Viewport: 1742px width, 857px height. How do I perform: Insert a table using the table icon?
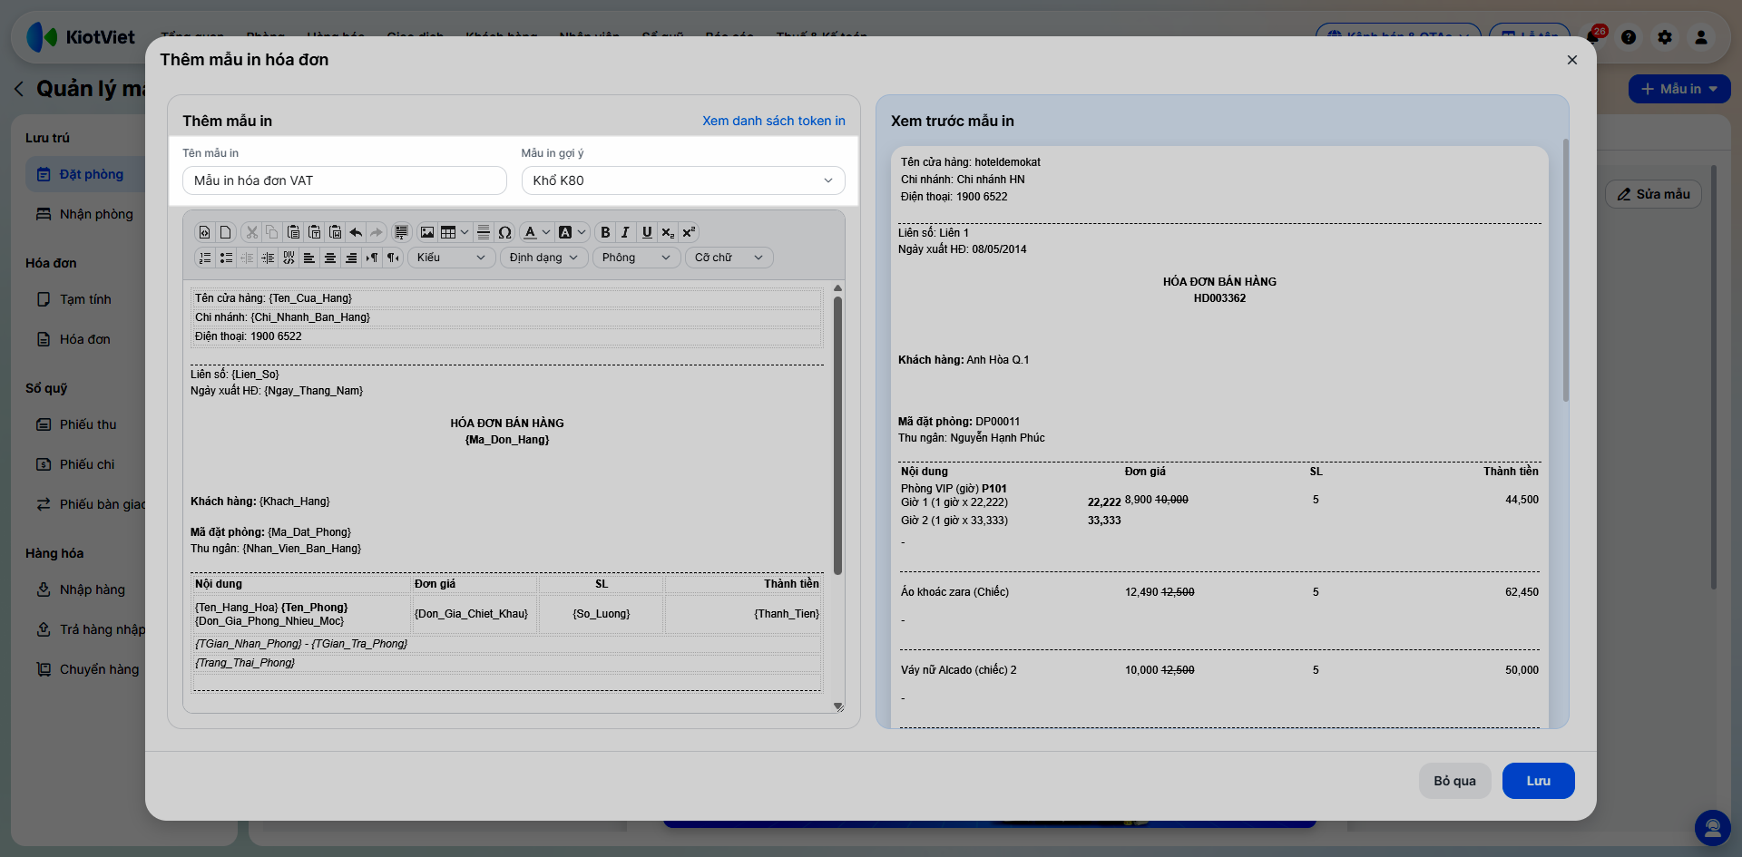[448, 232]
